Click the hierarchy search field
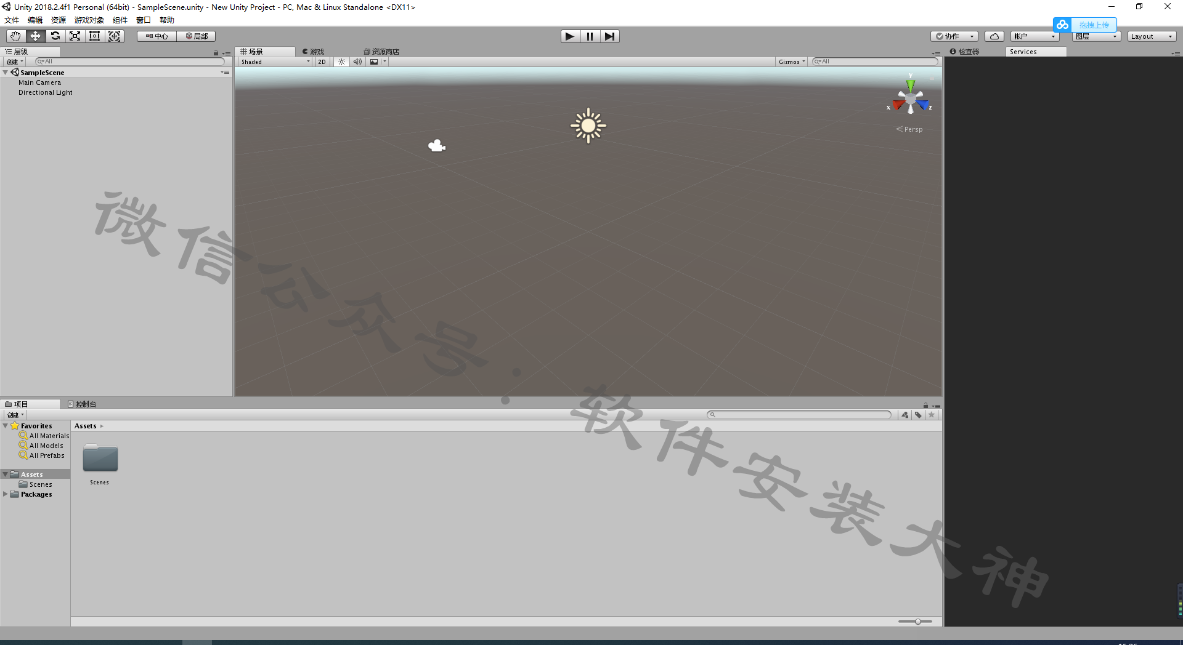 tap(130, 62)
